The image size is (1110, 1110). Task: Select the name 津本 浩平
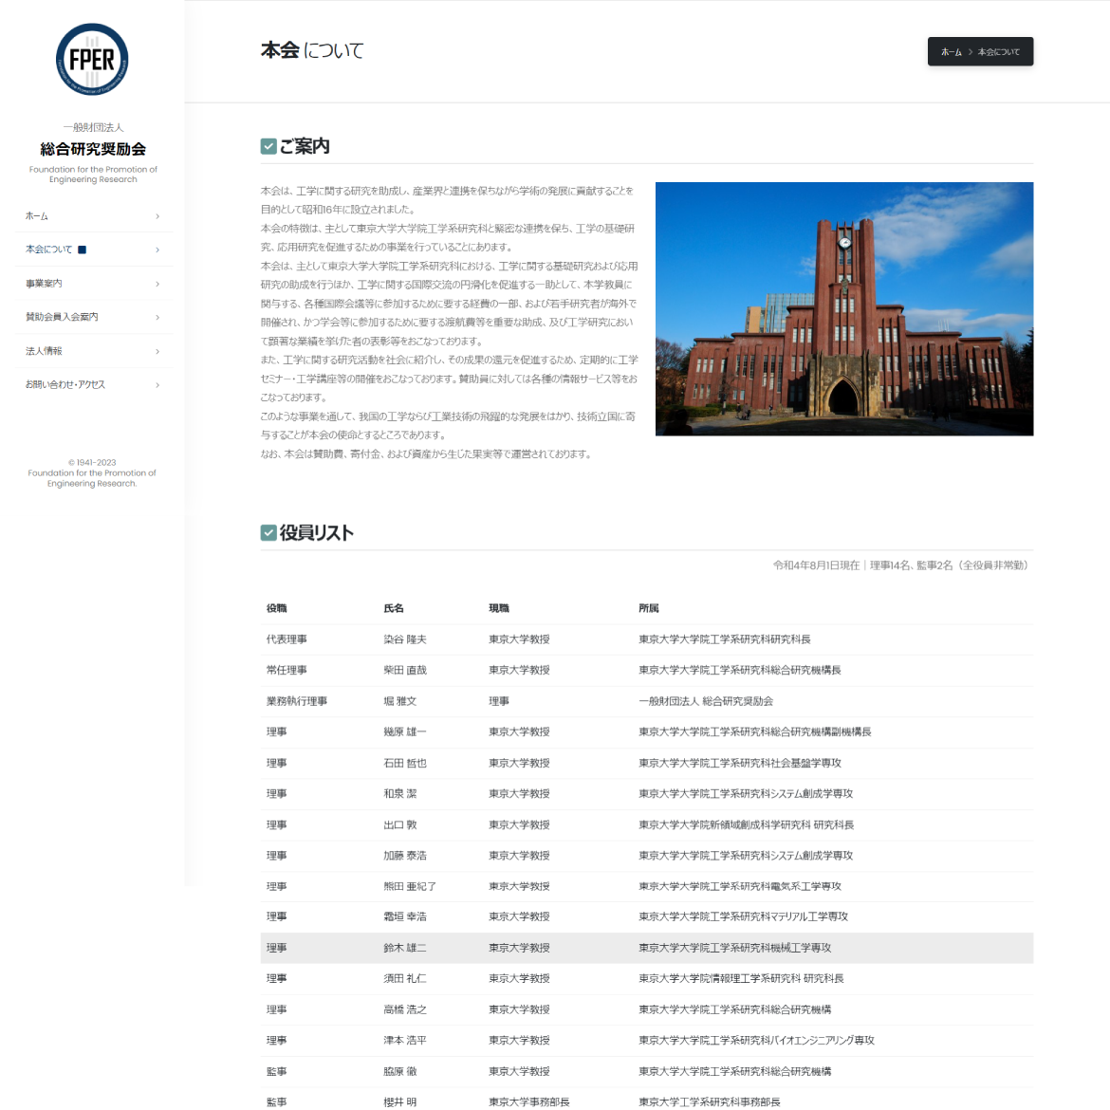pyautogui.click(x=405, y=1040)
